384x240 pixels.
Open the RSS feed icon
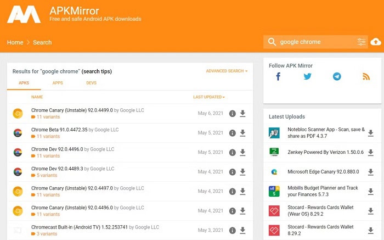[x=366, y=77]
